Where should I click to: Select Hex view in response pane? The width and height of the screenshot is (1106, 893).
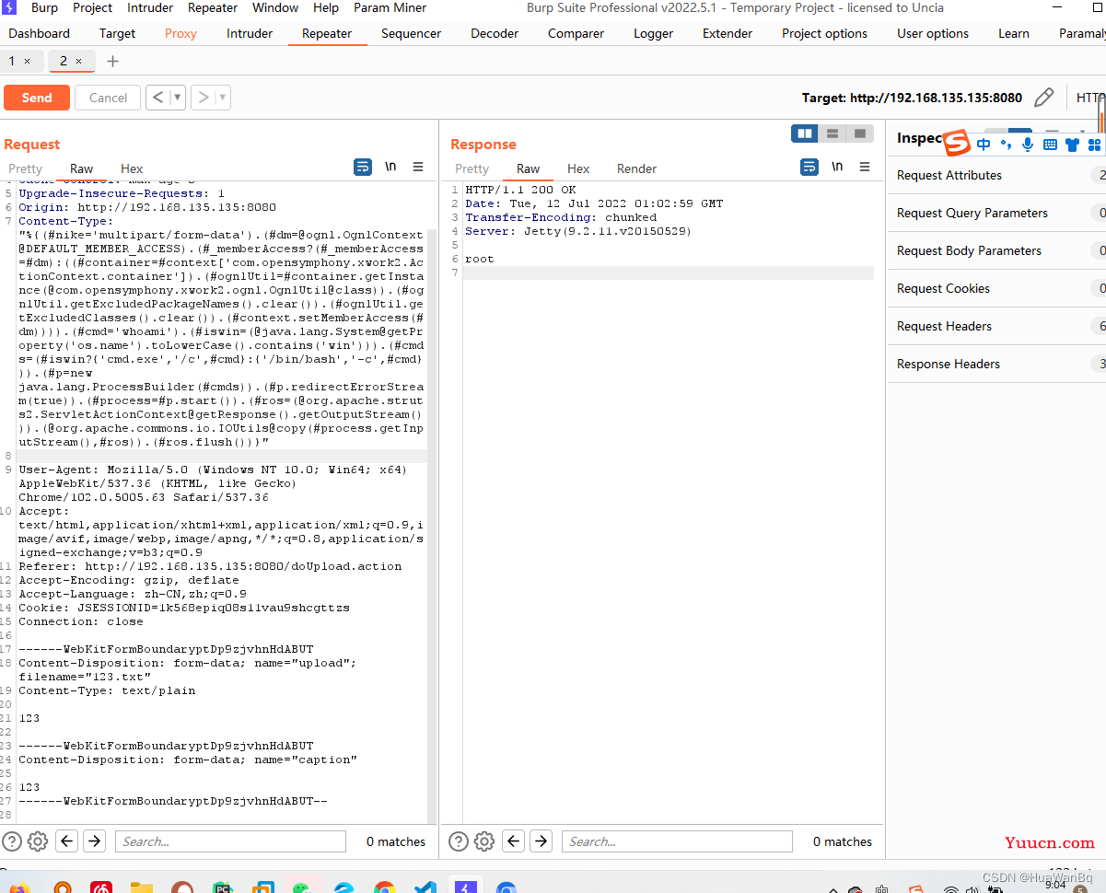(578, 168)
